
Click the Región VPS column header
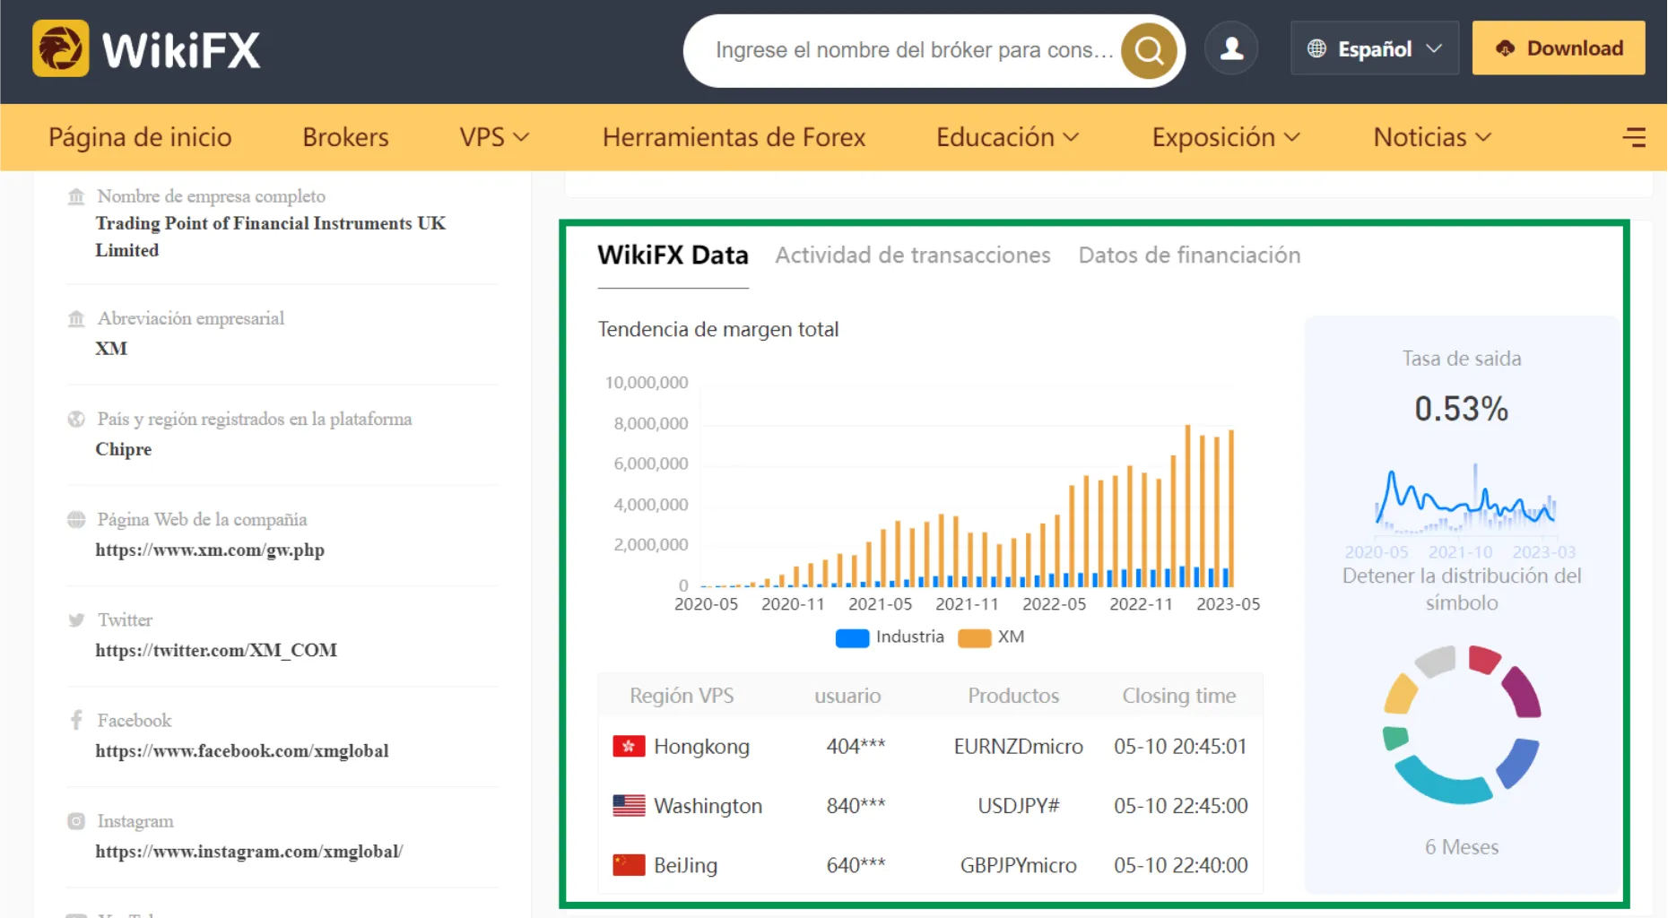682,696
